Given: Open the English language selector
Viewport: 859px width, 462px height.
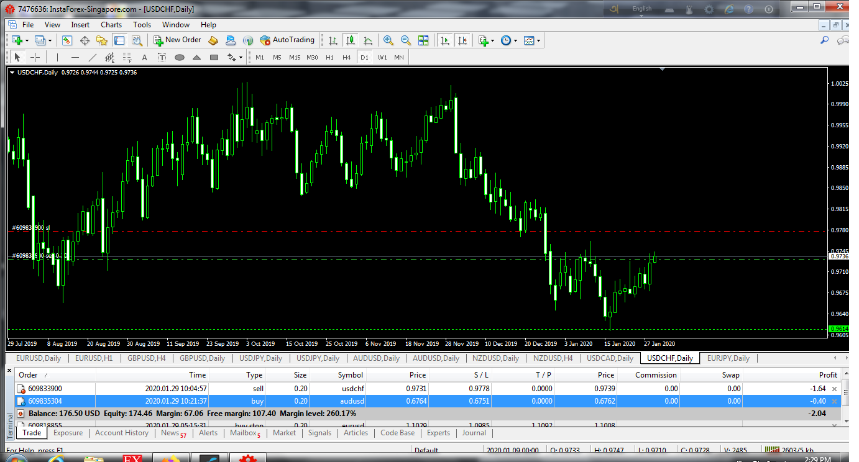Looking at the screenshot, I should [x=642, y=9].
